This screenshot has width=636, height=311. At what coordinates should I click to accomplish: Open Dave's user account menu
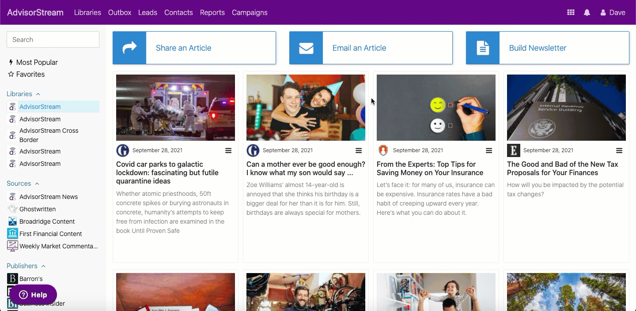[x=613, y=13]
